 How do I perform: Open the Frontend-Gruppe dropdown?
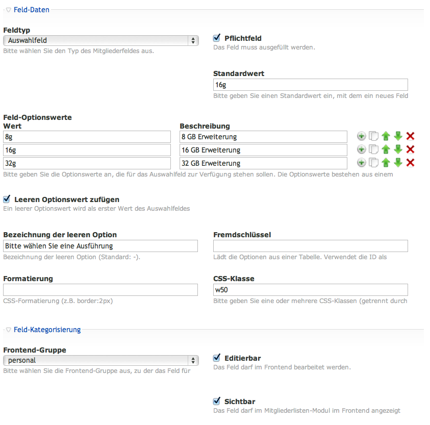coord(100,360)
